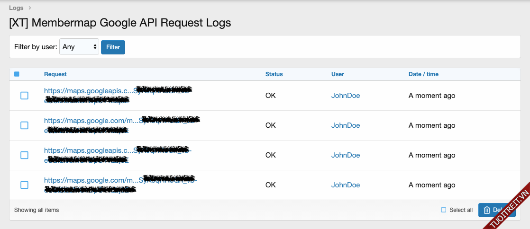The width and height of the screenshot is (530, 229).
Task: Click JohnDoe user in fourth row
Action: [x=345, y=185]
